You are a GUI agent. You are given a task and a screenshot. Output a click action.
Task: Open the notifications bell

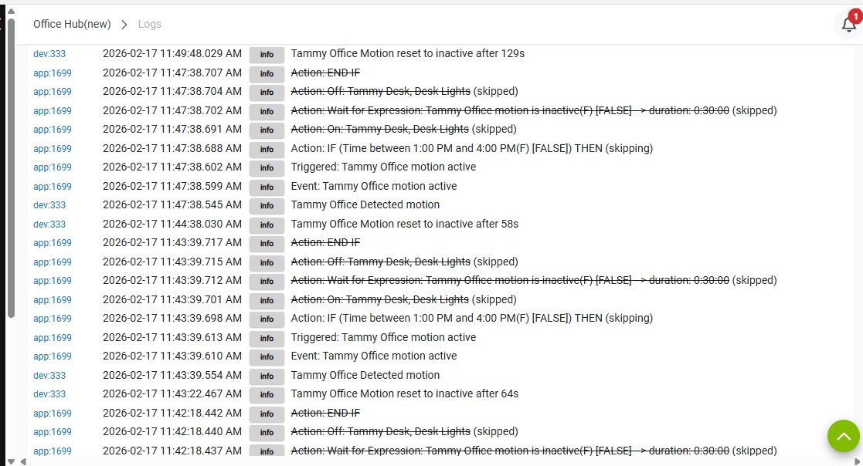[x=848, y=25]
